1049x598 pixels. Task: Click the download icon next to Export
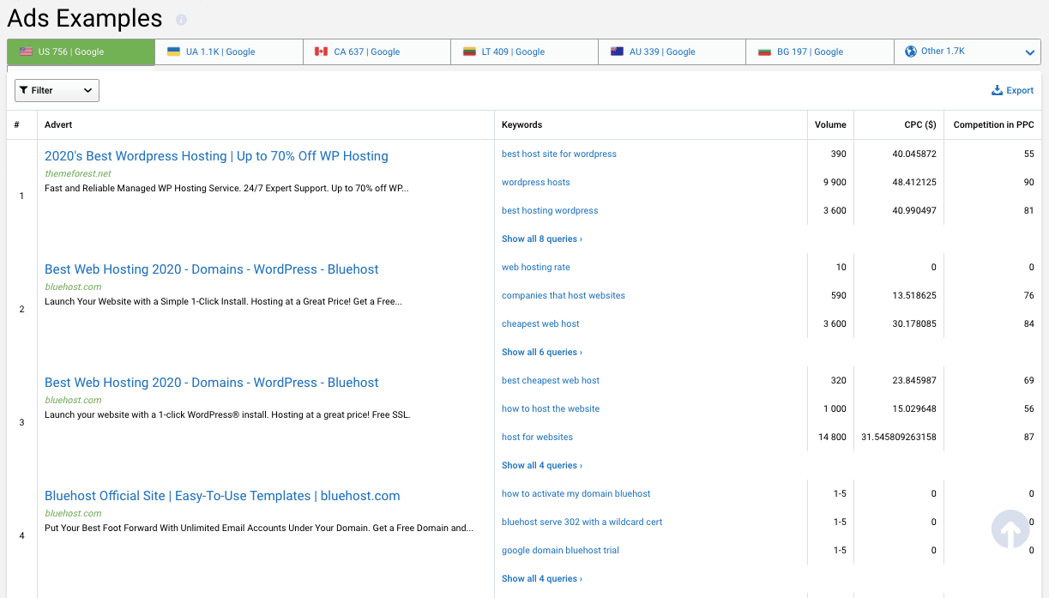(x=997, y=89)
